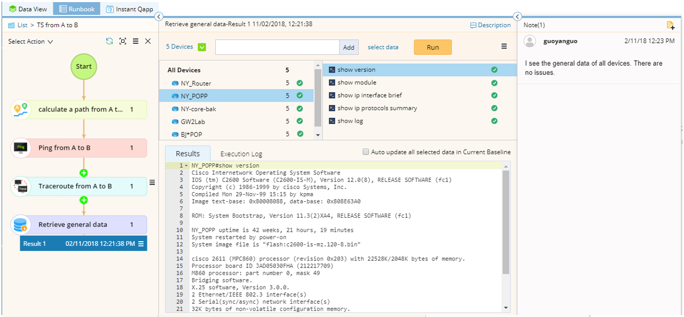Close the runbook panel with X icon
Screen dimensions: 684x317
148,41
